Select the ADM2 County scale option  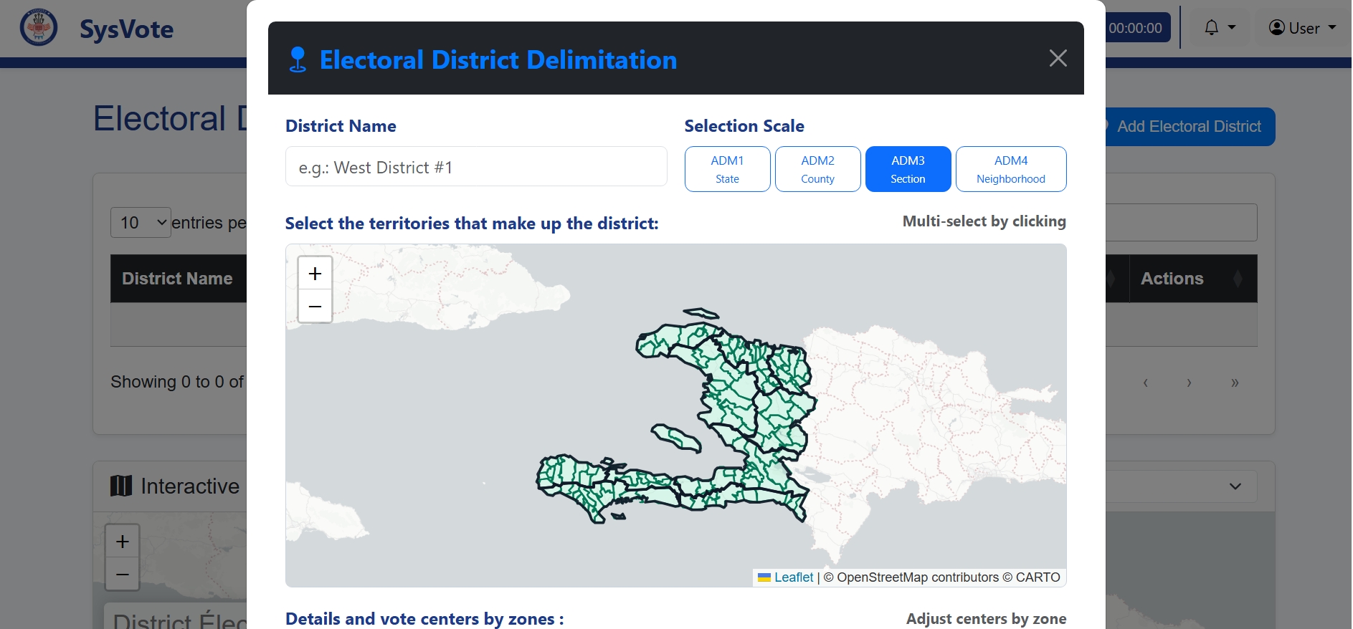click(817, 169)
